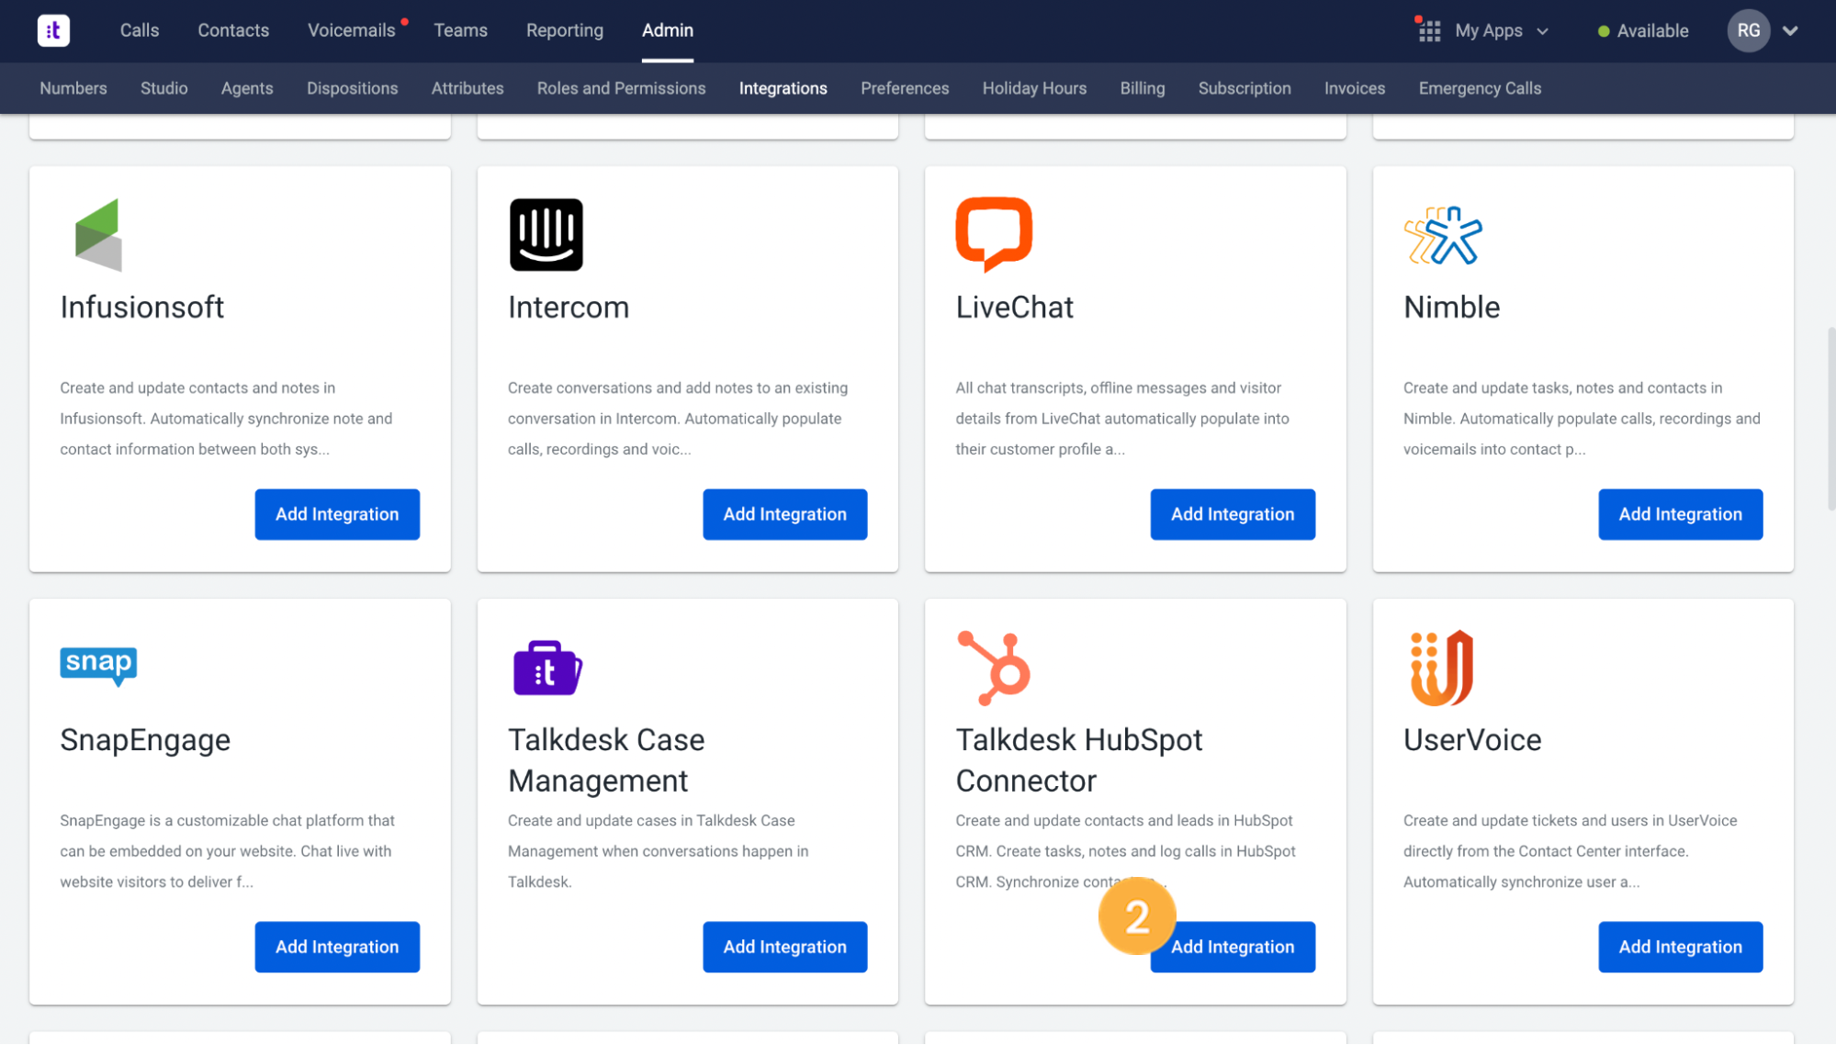The image size is (1836, 1045).
Task: Open the Contacts tab
Action: (233, 30)
